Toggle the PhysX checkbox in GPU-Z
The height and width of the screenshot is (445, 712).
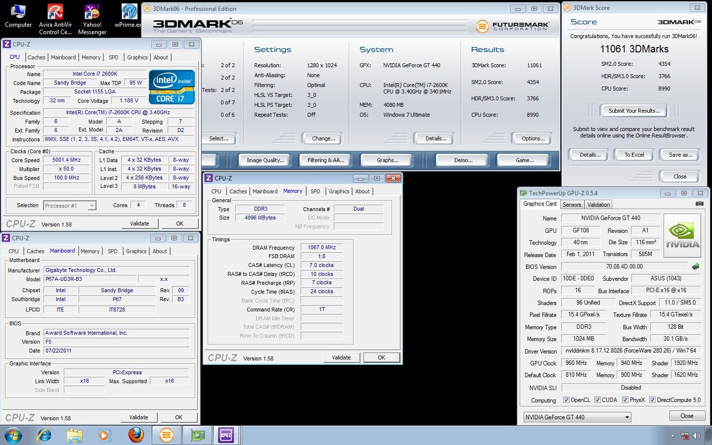tap(625, 400)
